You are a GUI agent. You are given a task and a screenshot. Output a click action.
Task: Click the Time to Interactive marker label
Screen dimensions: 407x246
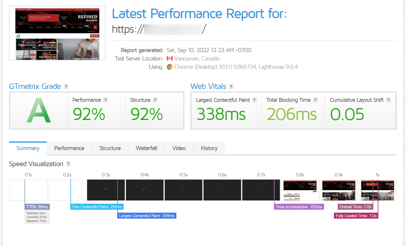(x=299, y=207)
